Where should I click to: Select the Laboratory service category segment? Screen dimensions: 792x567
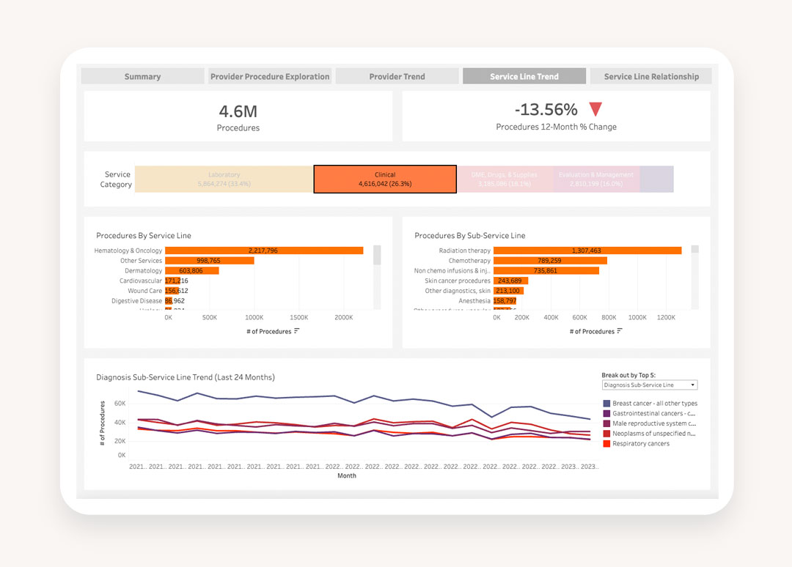point(224,179)
